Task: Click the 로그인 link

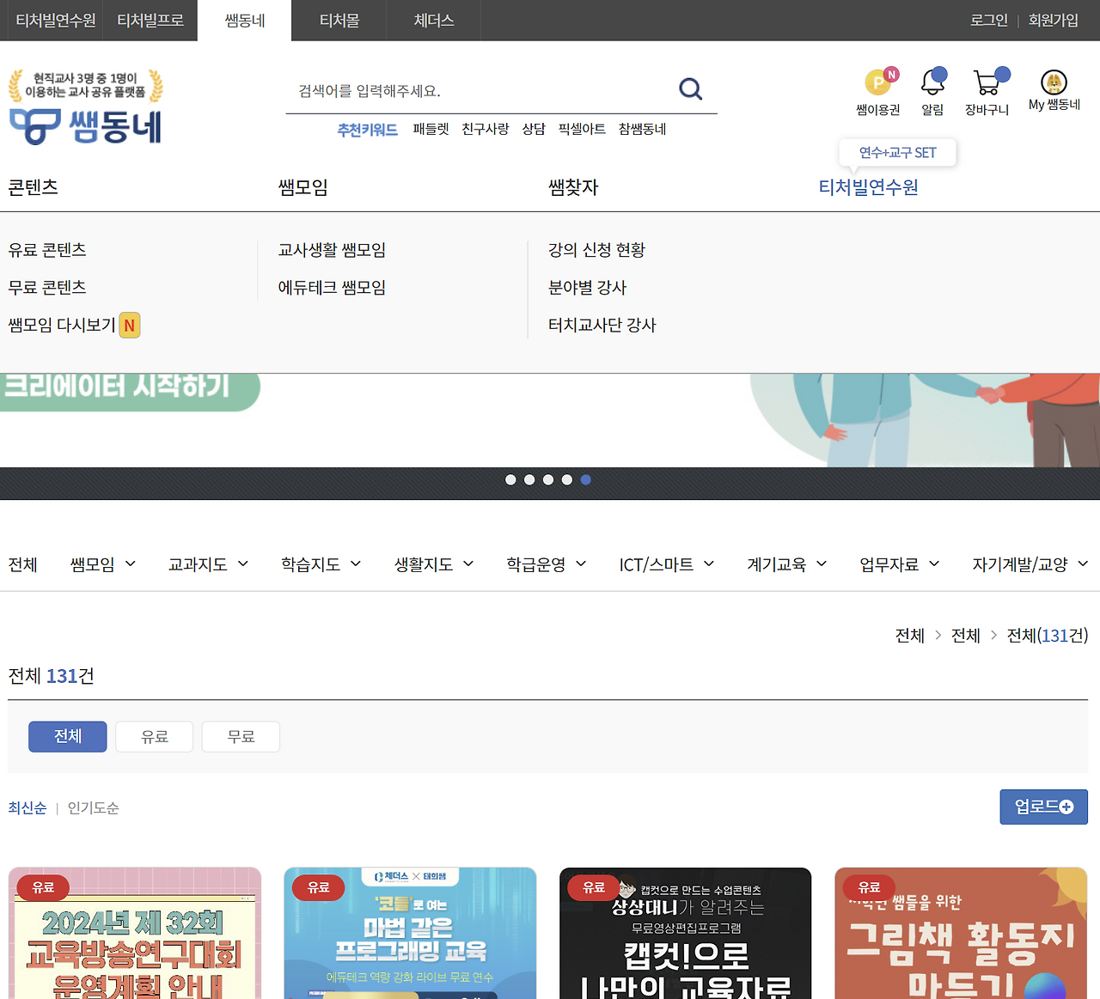Action: pos(988,21)
